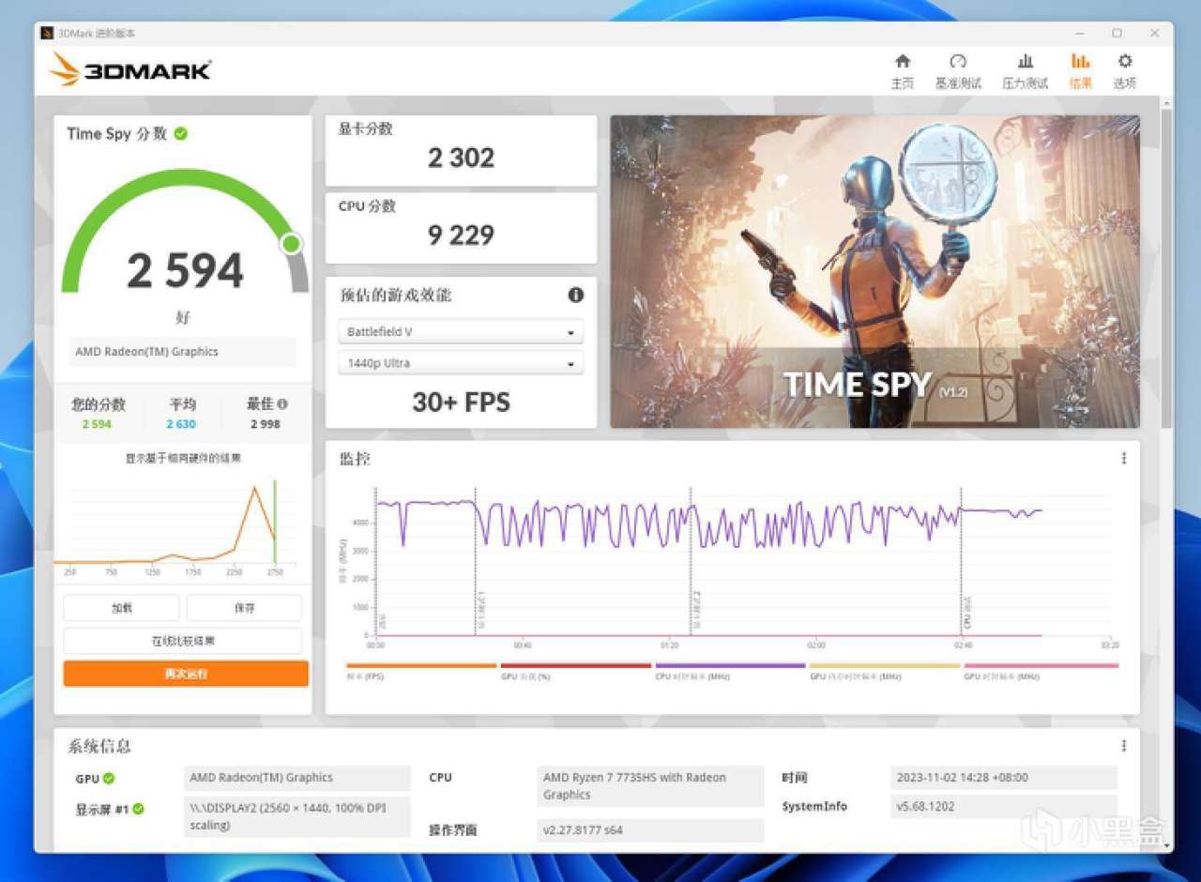Click the 30+ FPS estimate text
The width and height of the screenshot is (1201, 882).
click(x=461, y=403)
